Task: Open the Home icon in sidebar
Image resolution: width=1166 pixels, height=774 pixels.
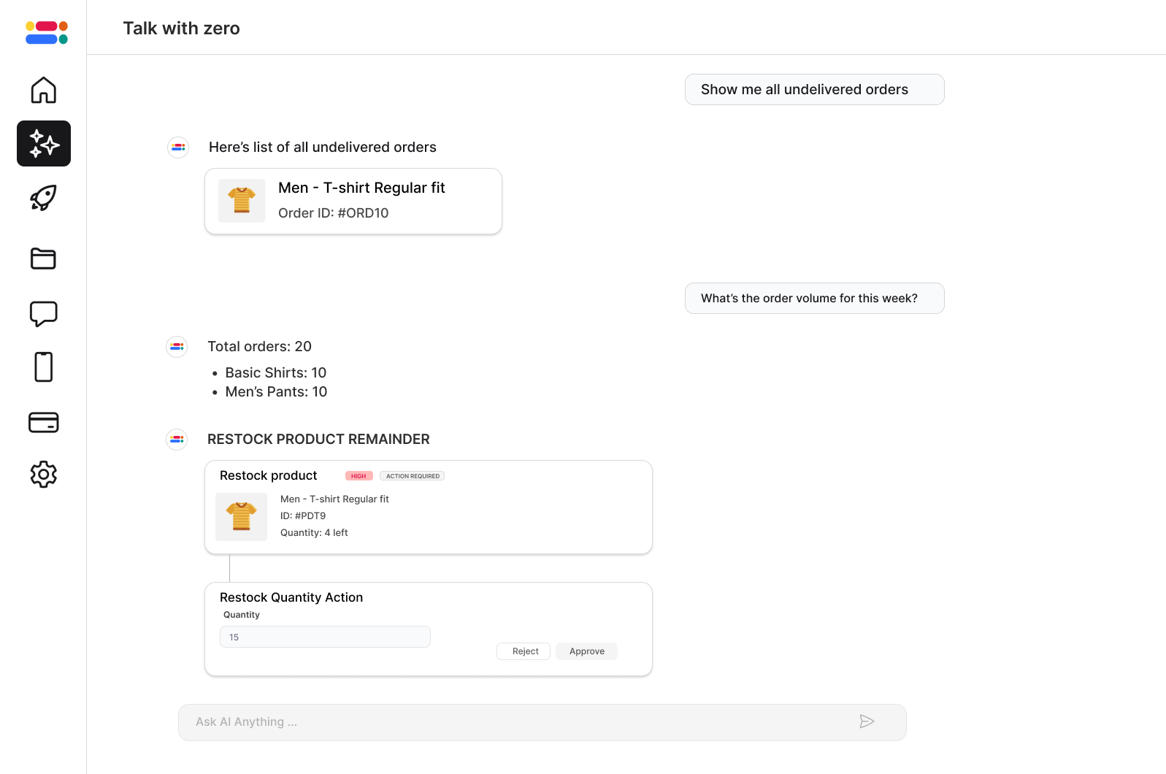Action: click(x=44, y=90)
